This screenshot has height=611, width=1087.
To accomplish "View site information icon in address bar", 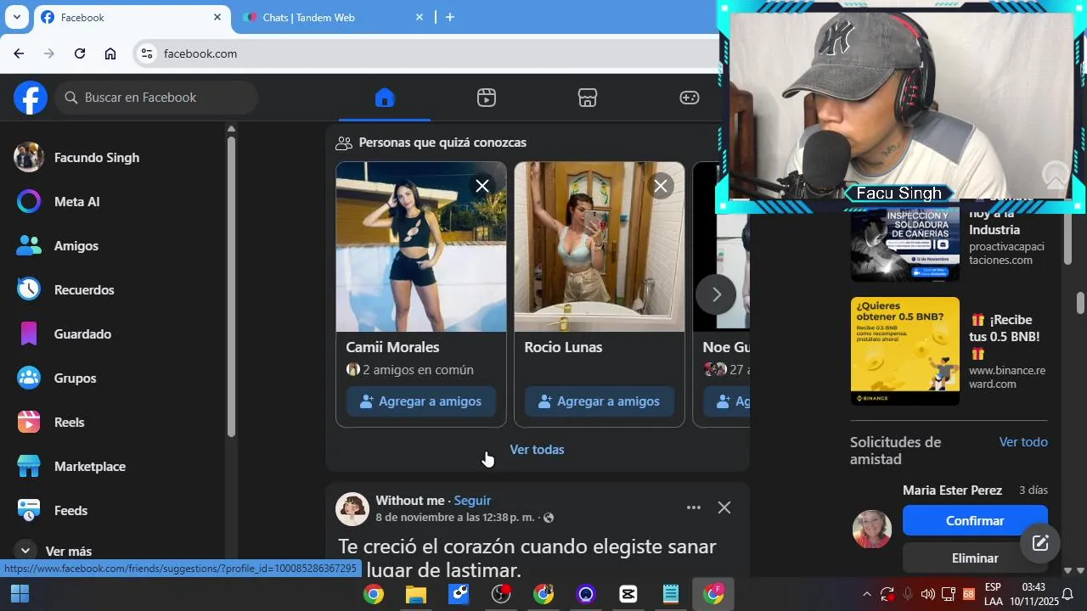I will (x=147, y=53).
